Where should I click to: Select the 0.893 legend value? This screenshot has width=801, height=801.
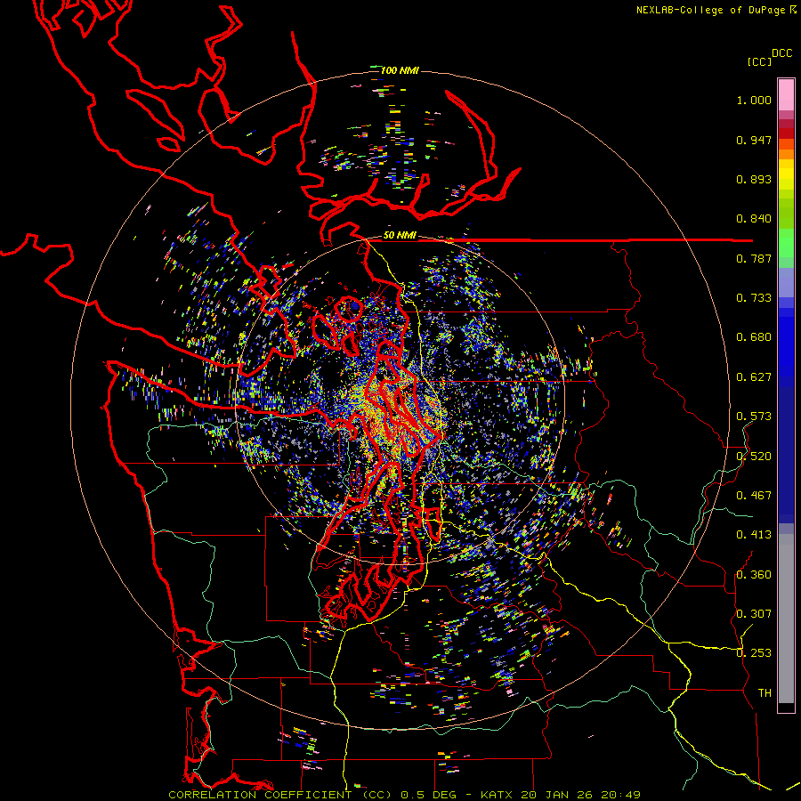click(x=754, y=179)
